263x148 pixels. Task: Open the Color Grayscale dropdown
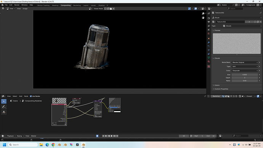(245, 71)
